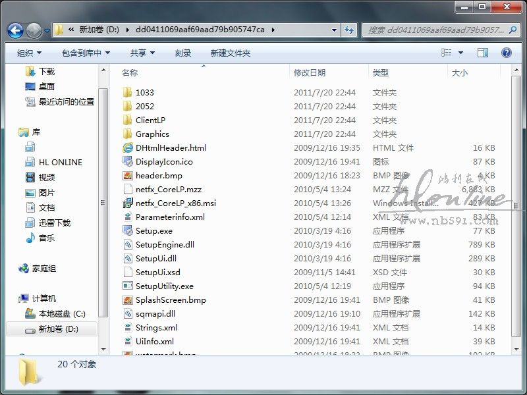Sort by 类型 column header
This screenshot has height=395, width=527.
pos(381,72)
